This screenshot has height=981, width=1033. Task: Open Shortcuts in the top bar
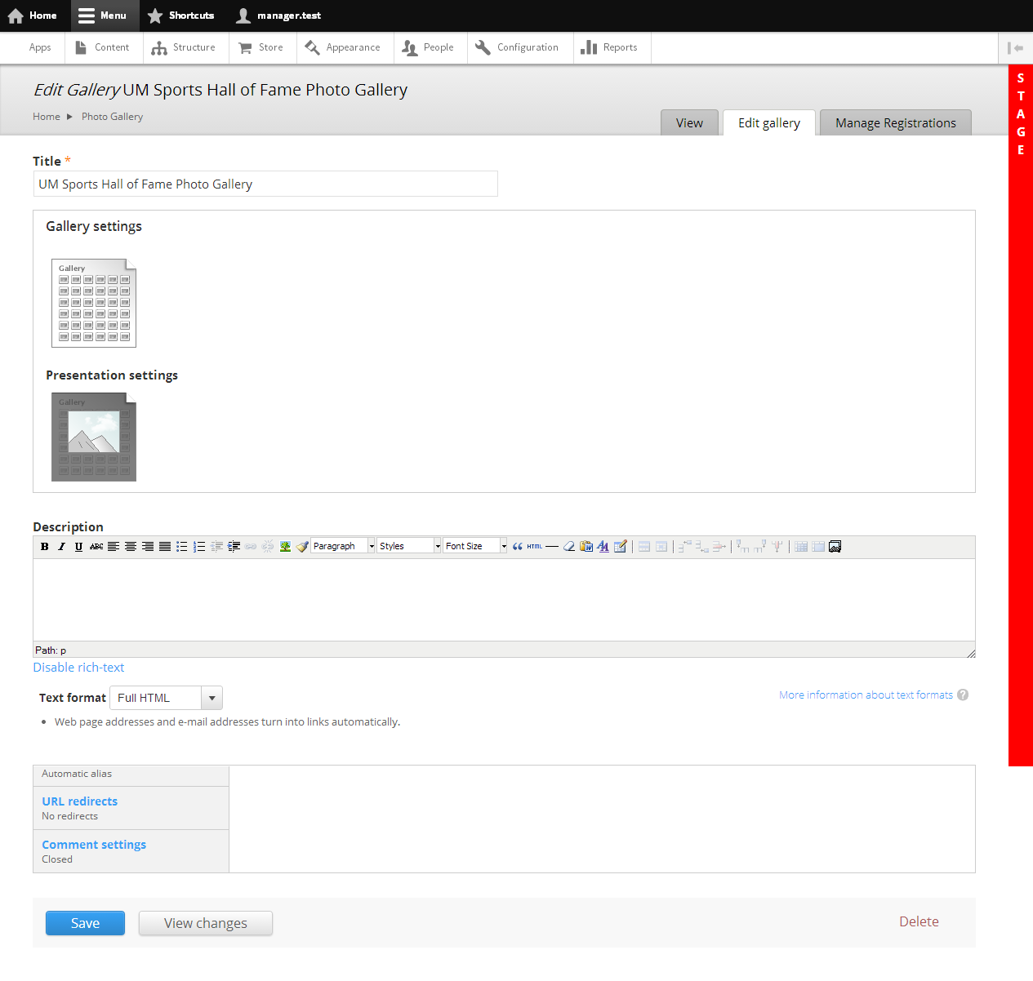pyautogui.click(x=180, y=16)
